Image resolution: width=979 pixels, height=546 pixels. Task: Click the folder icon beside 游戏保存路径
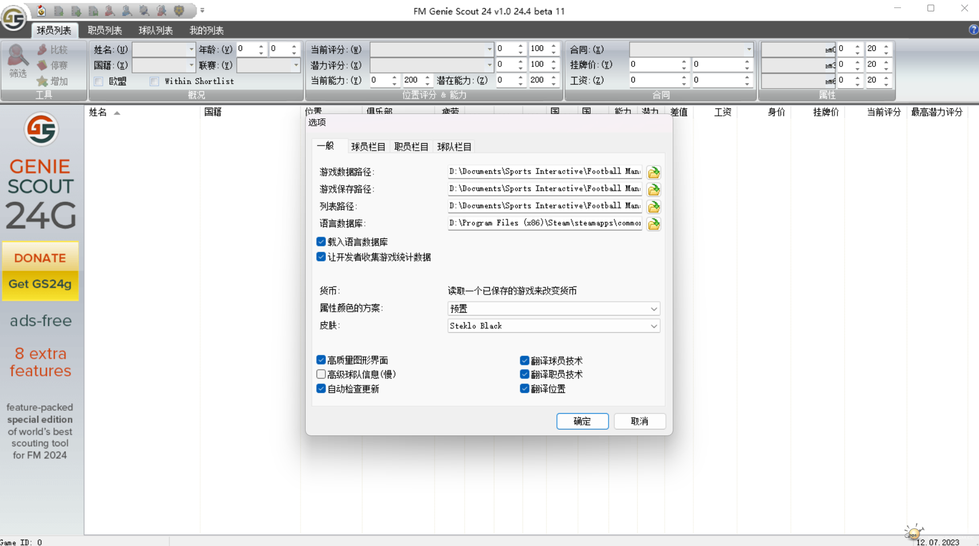653,190
